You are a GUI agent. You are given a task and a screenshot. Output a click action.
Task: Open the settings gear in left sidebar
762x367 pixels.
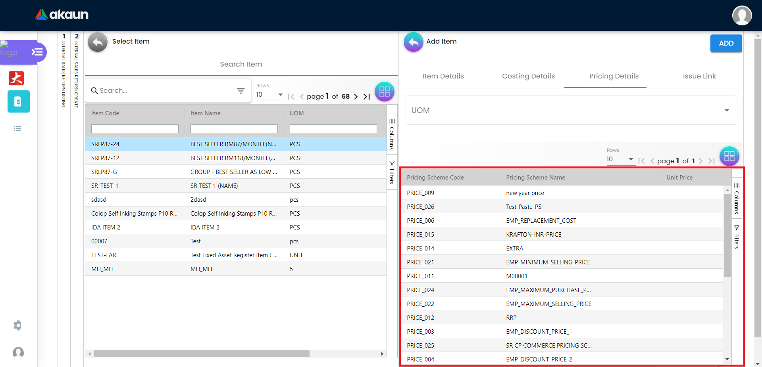pos(17,325)
